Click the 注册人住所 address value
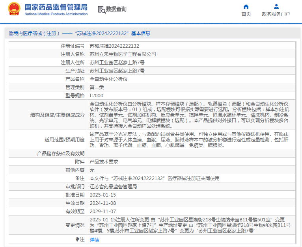302x247 pixels. (x=117, y=63)
